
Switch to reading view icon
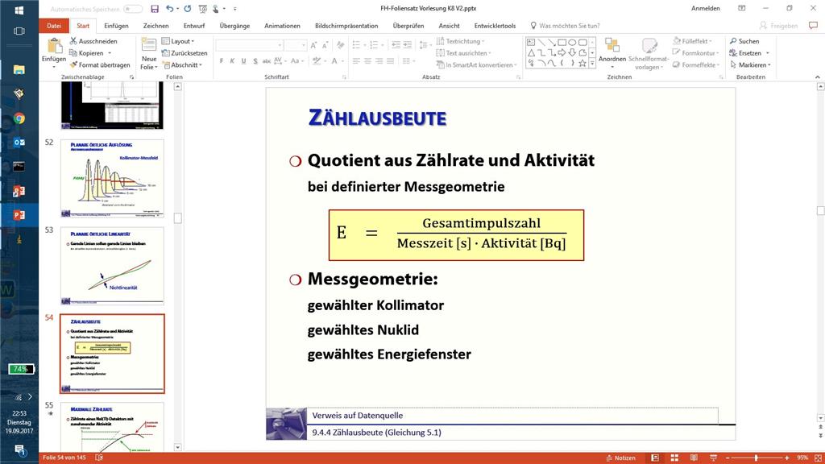(x=694, y=458)
